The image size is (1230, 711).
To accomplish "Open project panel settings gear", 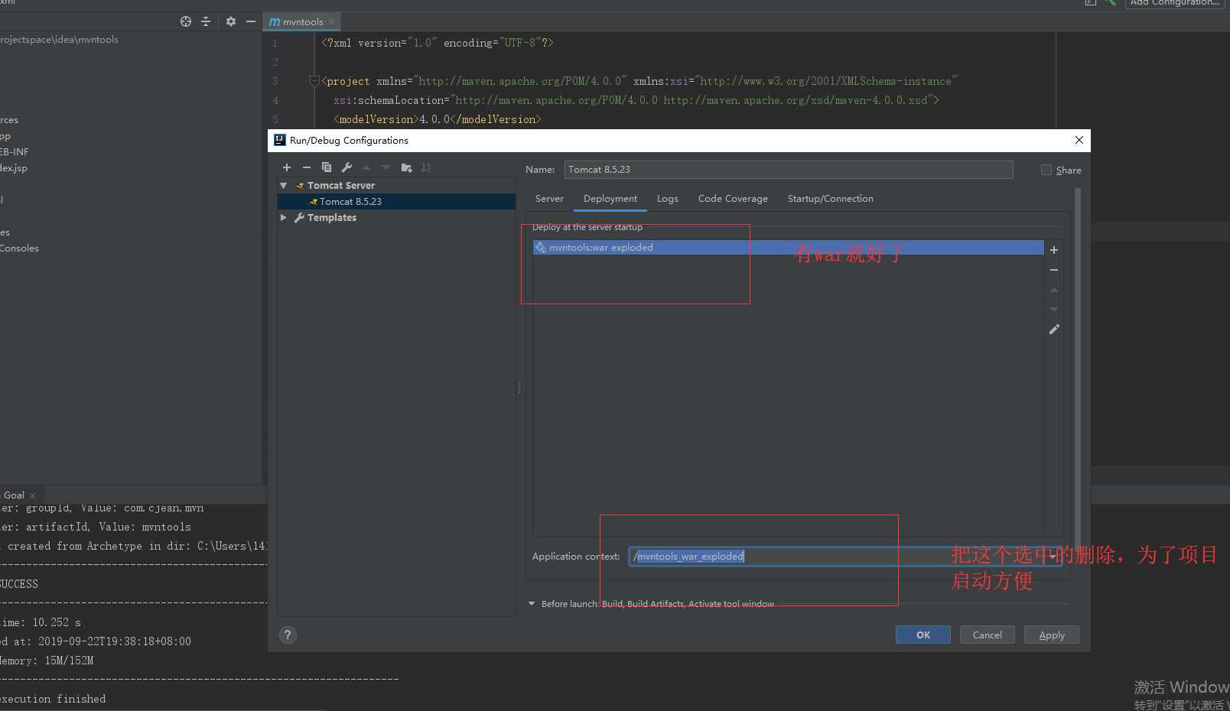I will tap(231, 21).
